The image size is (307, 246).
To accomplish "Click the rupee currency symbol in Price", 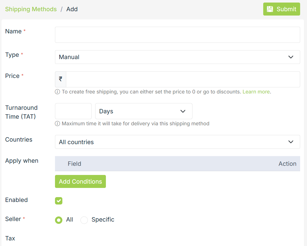I will pyautogui.click(x=61, y=79).
